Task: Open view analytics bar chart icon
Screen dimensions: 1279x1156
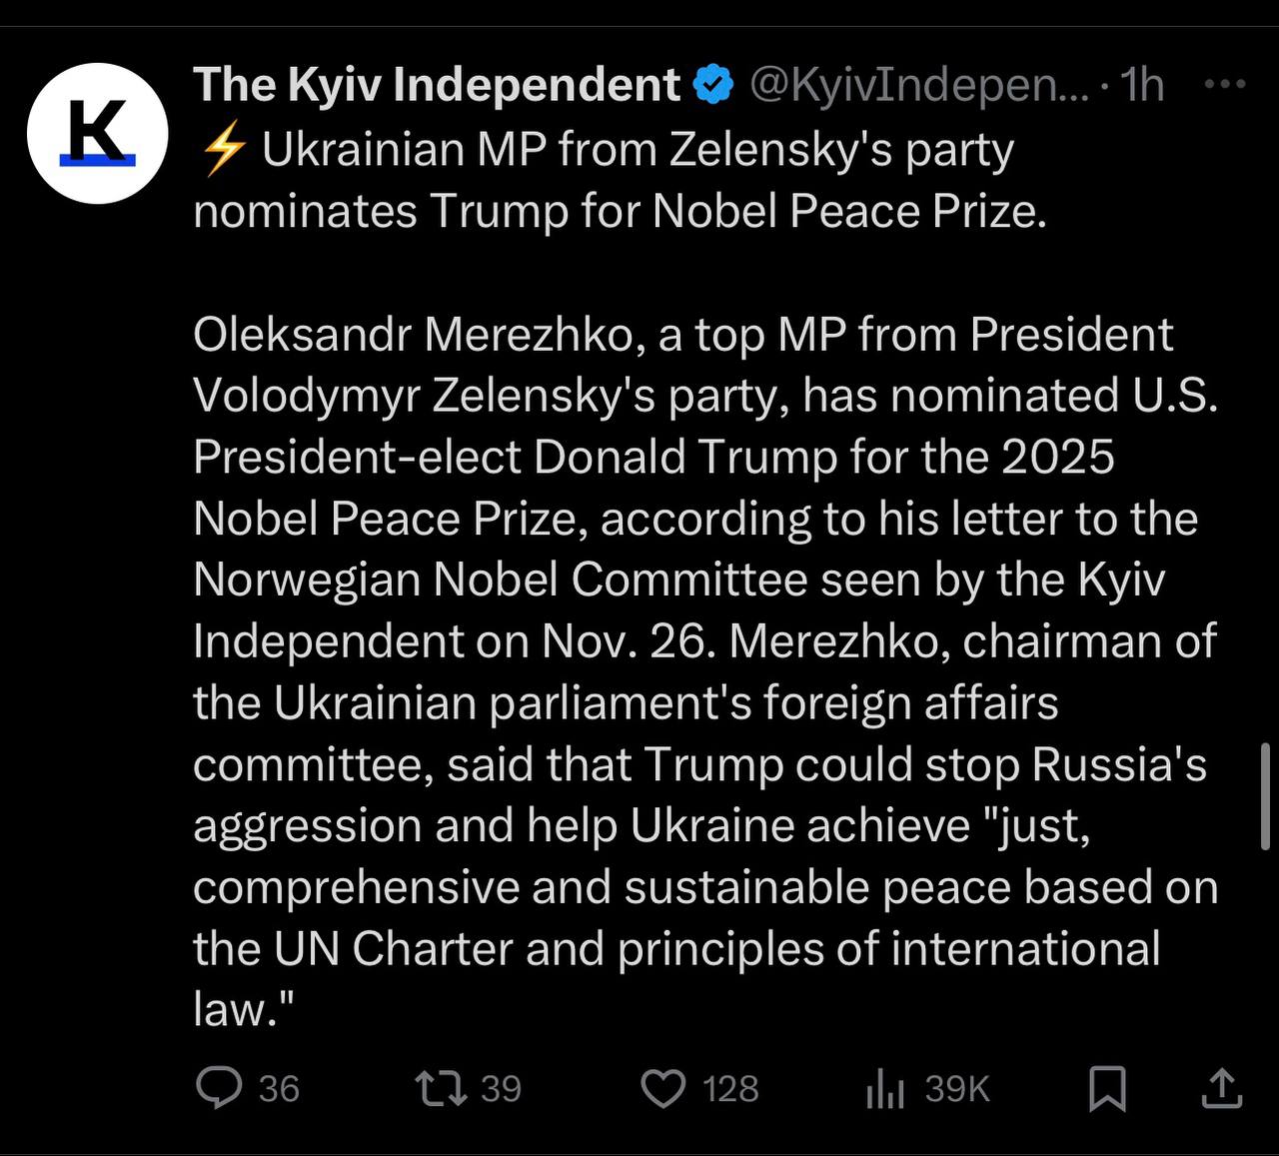Action: pyautogui.click(x=884, y=1088)
